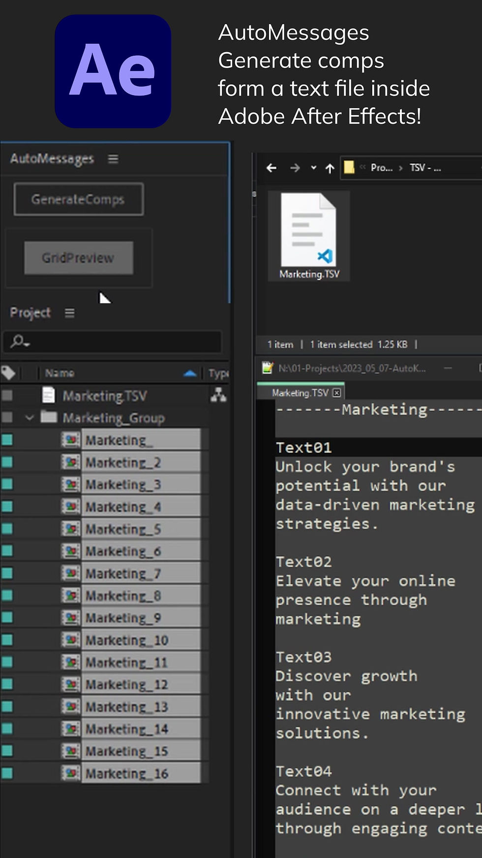Open the AutoMessages panel hamburger menu
Viewport: 482px width, 858px height.
tap(113, 159)
